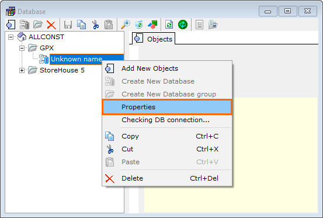This screenshot has width=323, height=218.
Task: Click the Add New Objects toolbar icon
Action: [x=11, y=25]
